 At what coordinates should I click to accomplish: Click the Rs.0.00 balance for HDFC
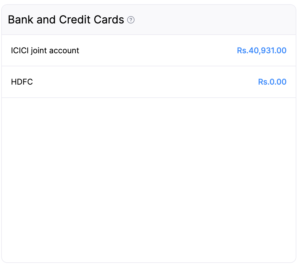[272, 82]
